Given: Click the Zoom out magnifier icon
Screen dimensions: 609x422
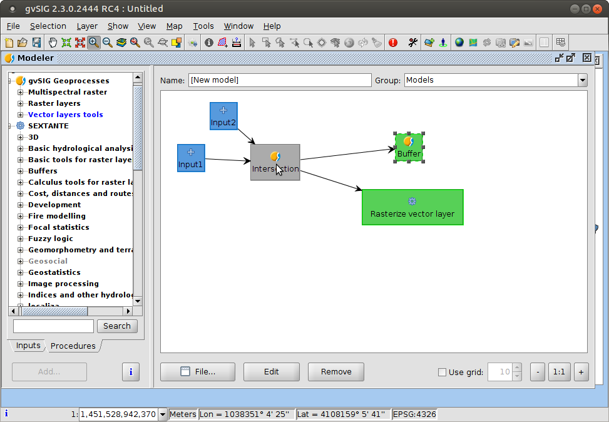Looking at the screenshot, I should (x=108, y=43).
